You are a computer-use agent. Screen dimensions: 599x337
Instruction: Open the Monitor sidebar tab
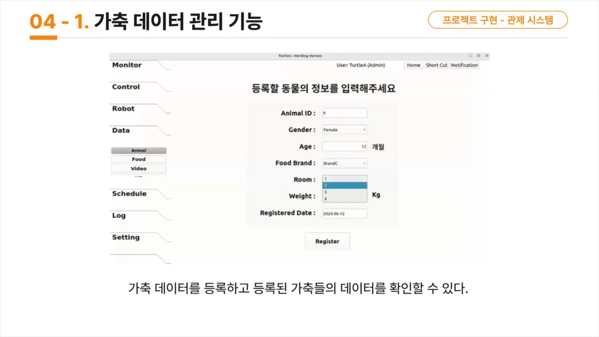127,65
